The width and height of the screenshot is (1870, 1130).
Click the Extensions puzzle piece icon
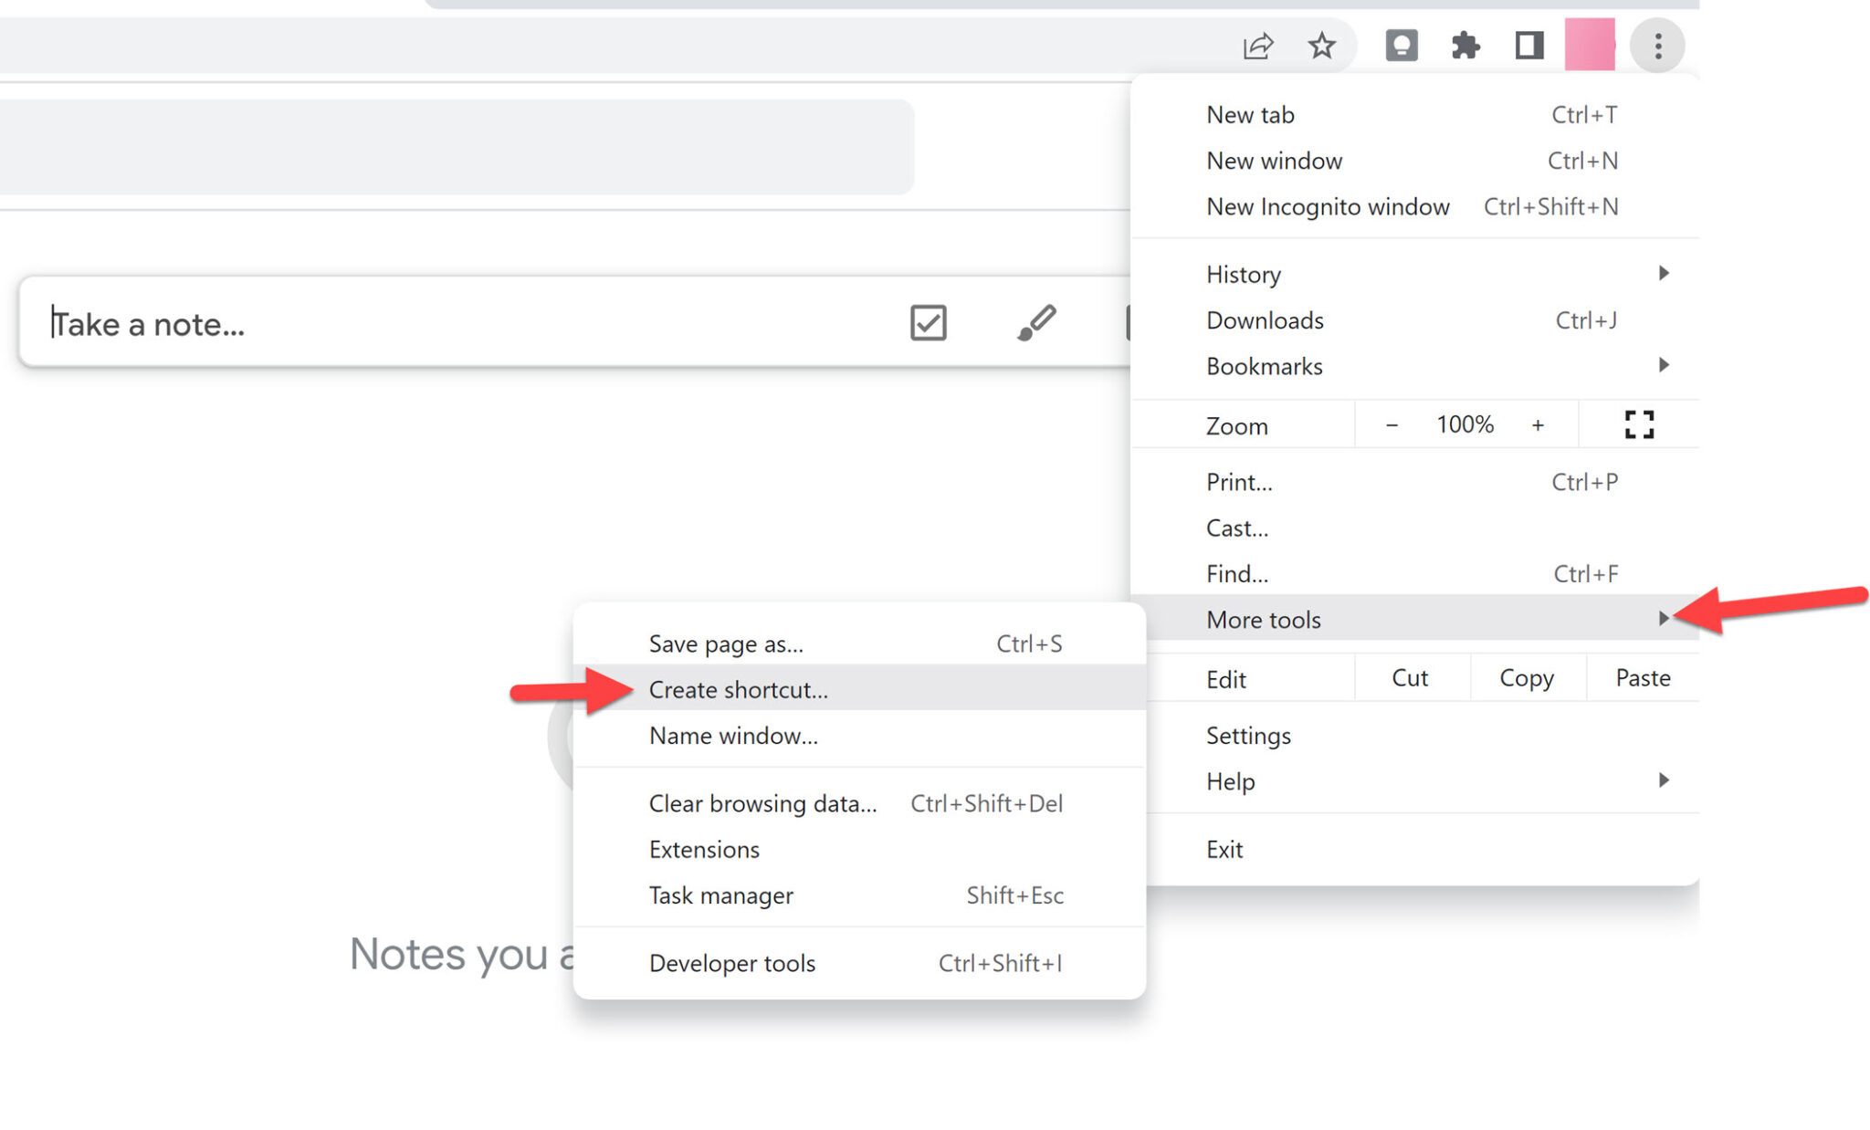(x=1466, y=44)
